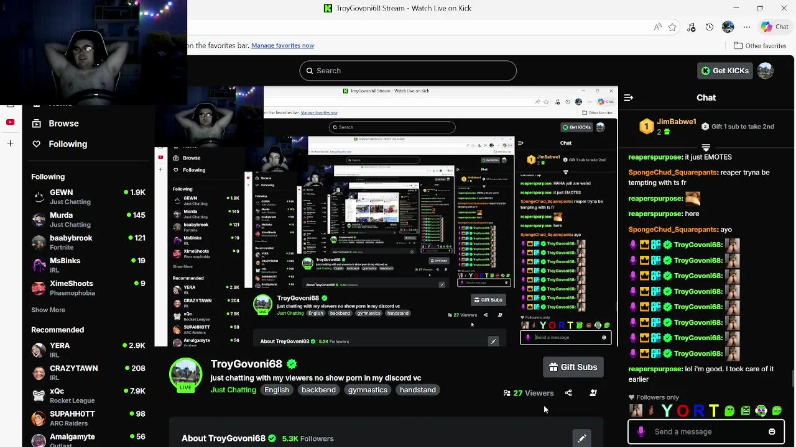This screenshot has height=447, width=796.
Task: Open recommended channel Amalgamyte
Action: (88, 440)
